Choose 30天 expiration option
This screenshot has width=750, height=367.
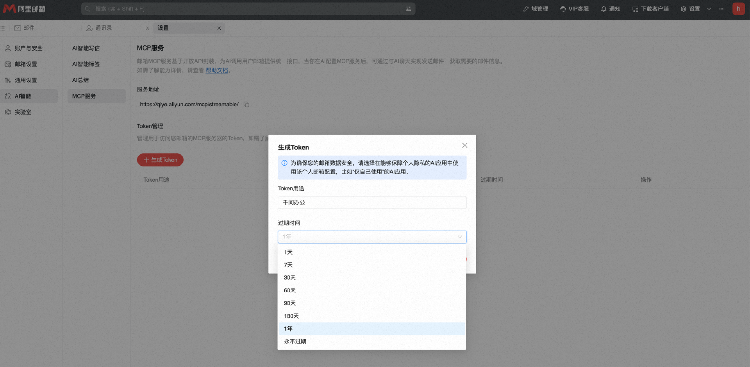tap(372, 277)
